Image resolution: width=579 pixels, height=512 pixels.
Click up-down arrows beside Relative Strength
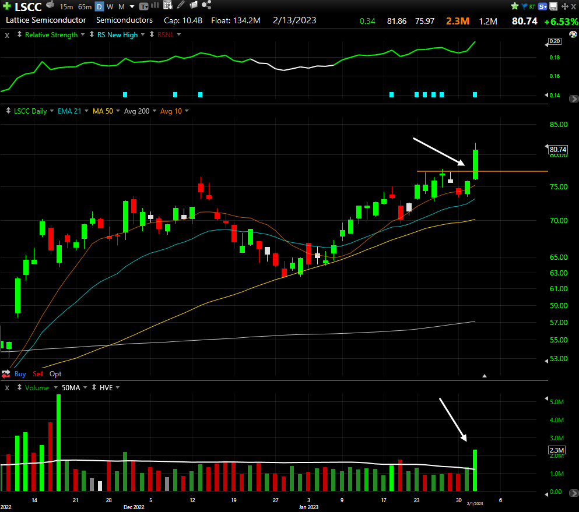19,34
